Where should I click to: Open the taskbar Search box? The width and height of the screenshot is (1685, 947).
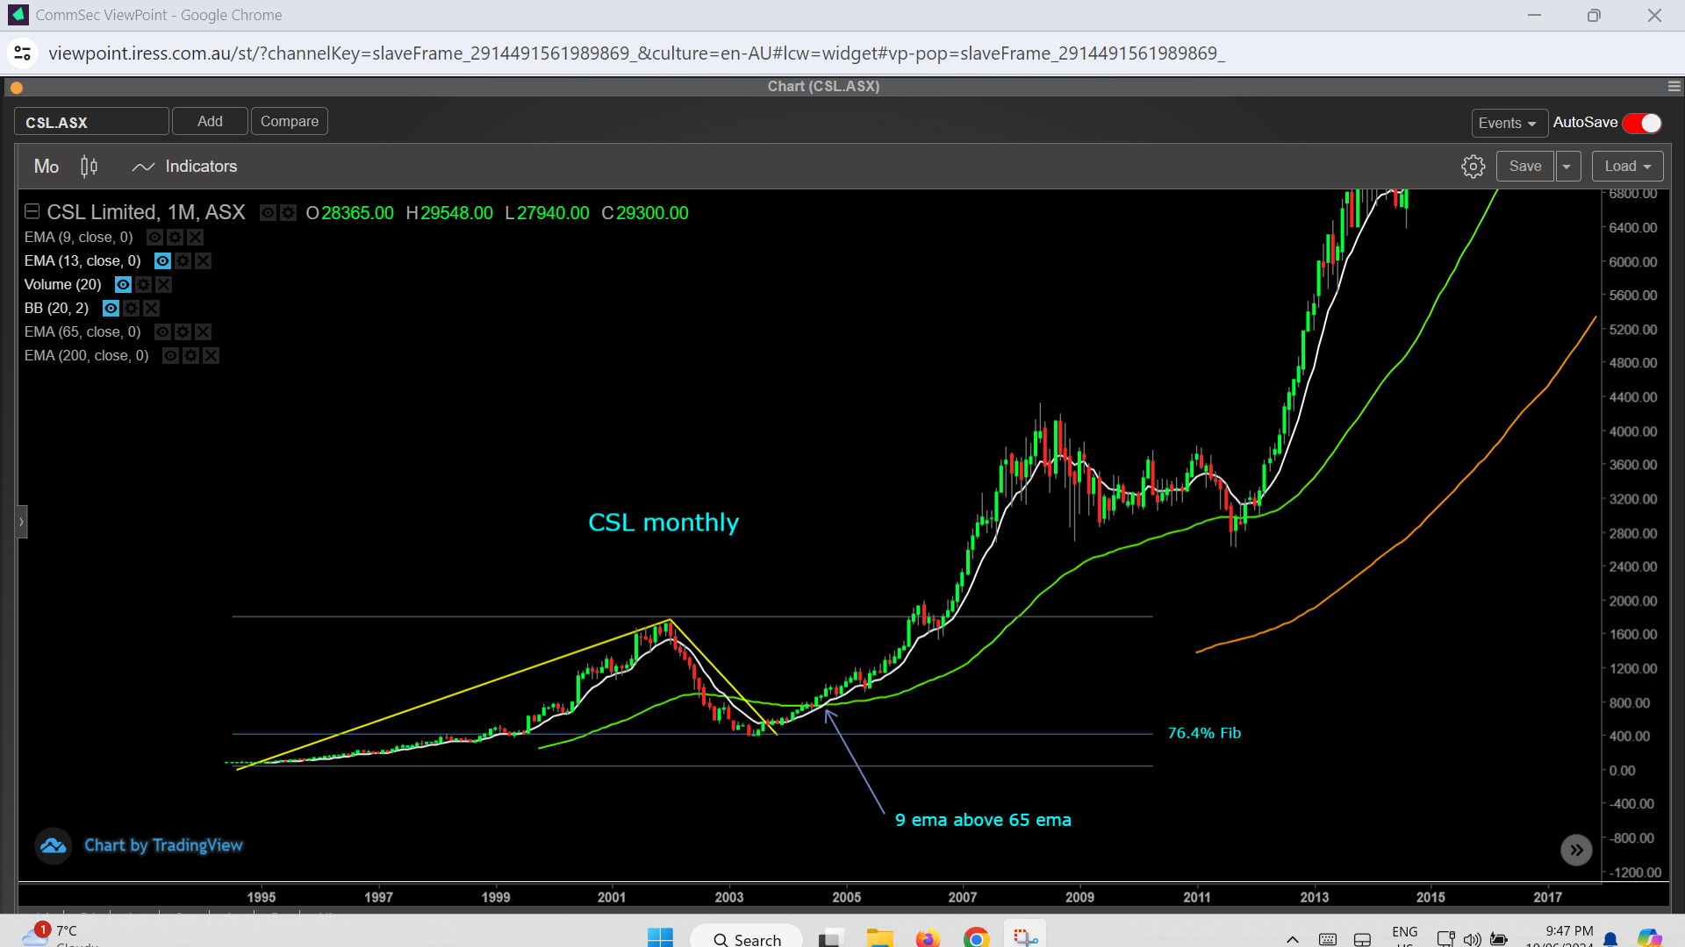click(x=747, y=938)
